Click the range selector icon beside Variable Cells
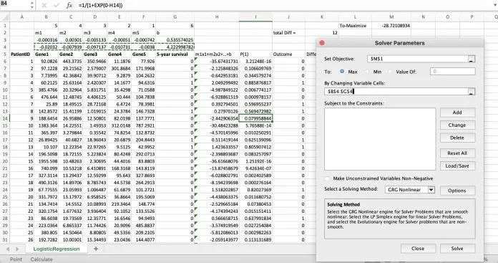The width and height of the screenshot is (498, 263). point(472,92)
